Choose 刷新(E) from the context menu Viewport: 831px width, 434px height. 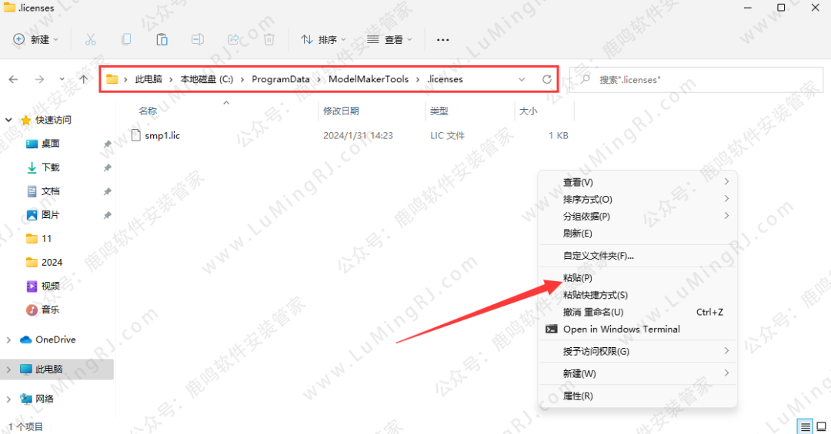(577, 234)
